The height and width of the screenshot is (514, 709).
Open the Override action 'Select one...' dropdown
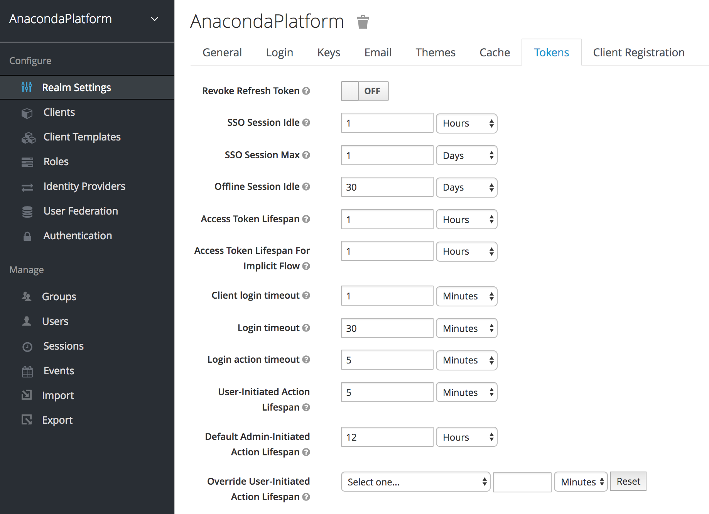click(415, 482)
